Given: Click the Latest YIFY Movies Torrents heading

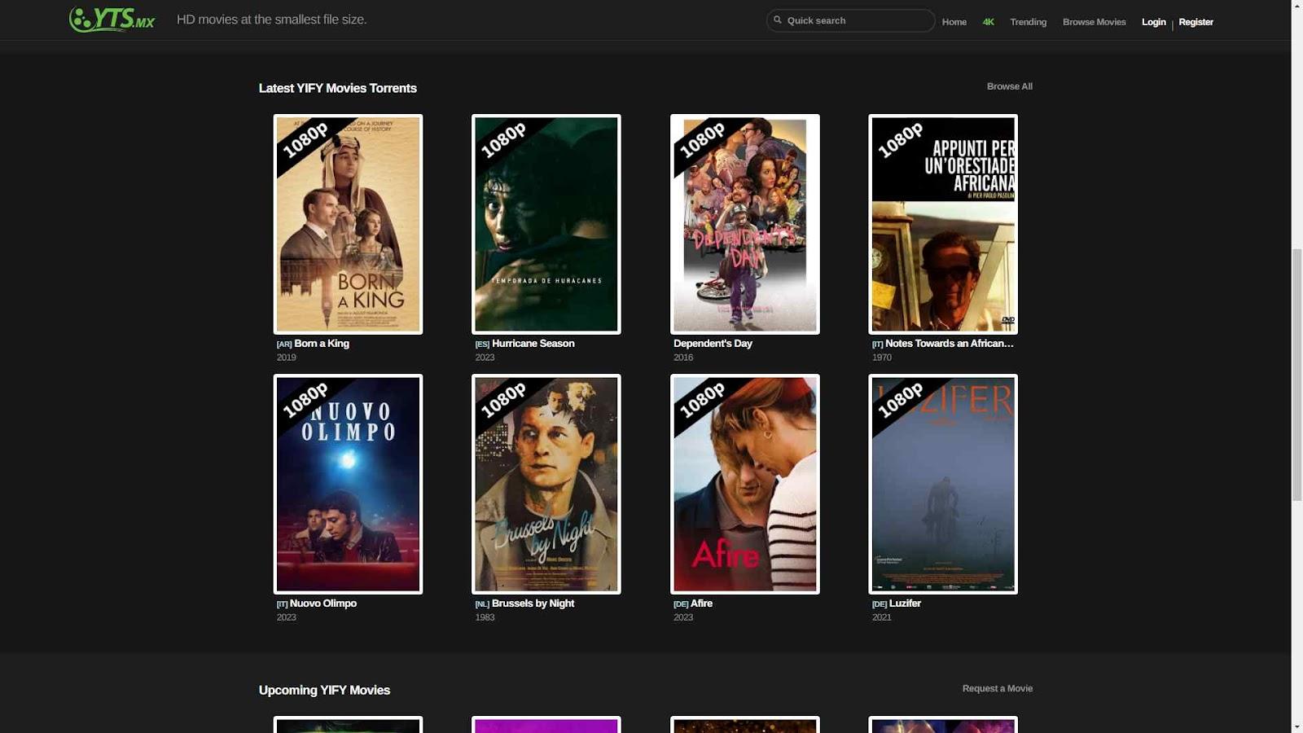Looking at the screenshot, I should pyautogui.click(x=338, y=88).
